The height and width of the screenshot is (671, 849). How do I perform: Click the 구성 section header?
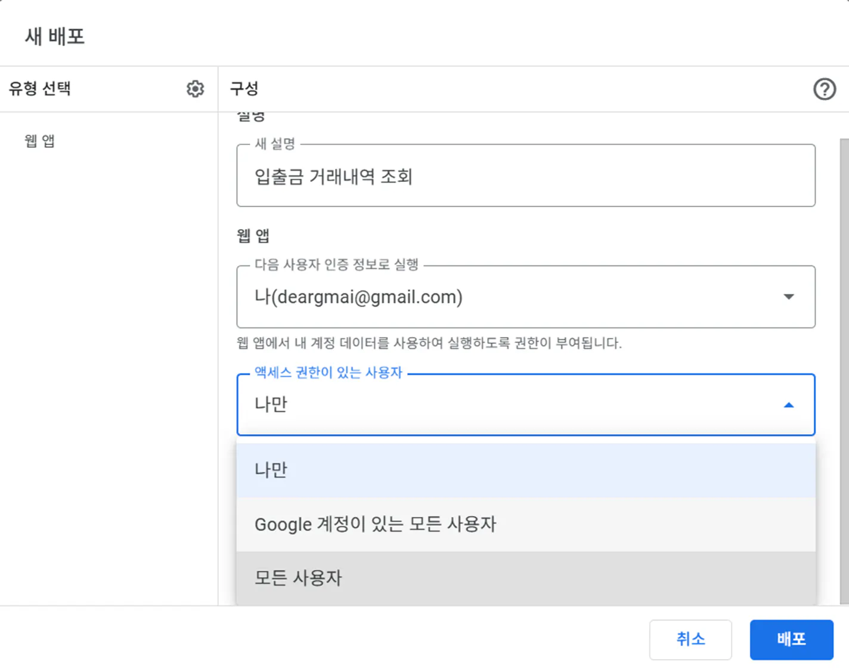point(243,88)
